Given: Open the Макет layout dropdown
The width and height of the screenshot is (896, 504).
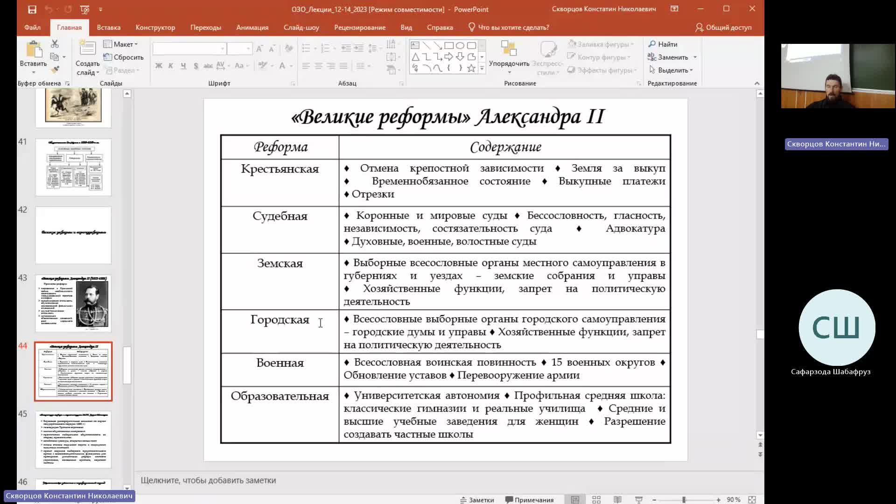Looking at the screenshot, I should (x=121, y=44).
